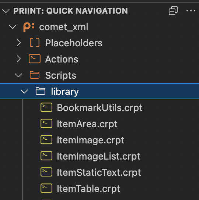Expand the Placeholders node
This screenshot has width=199, height=200.
[19, 43]
